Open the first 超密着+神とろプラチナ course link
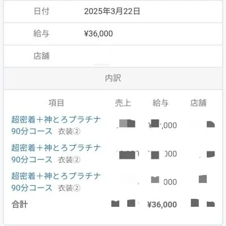The width and height of the screenshot is (226, 226). (x=56, y=125)
